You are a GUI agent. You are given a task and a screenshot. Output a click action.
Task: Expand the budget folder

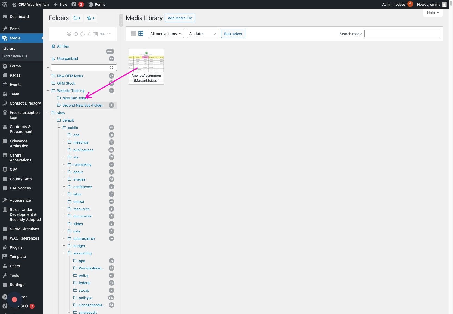[x=64, y=246]
